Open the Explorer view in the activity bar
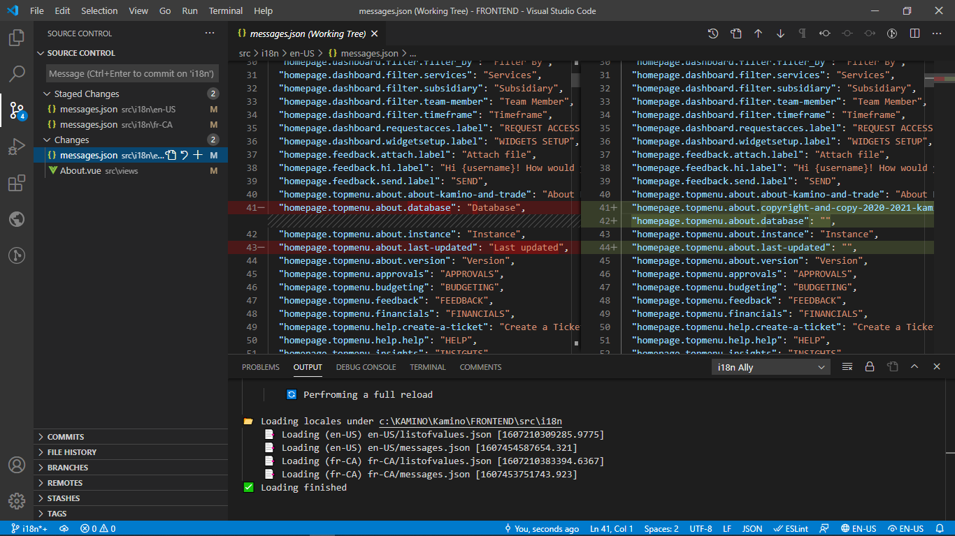Image resolution: width=955 pixels, height=536 pixels. [x=17, y=38]
